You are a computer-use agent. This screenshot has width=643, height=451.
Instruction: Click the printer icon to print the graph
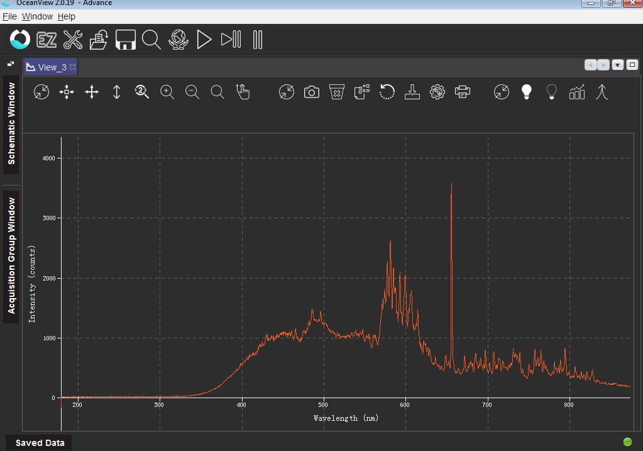(463, 92)
